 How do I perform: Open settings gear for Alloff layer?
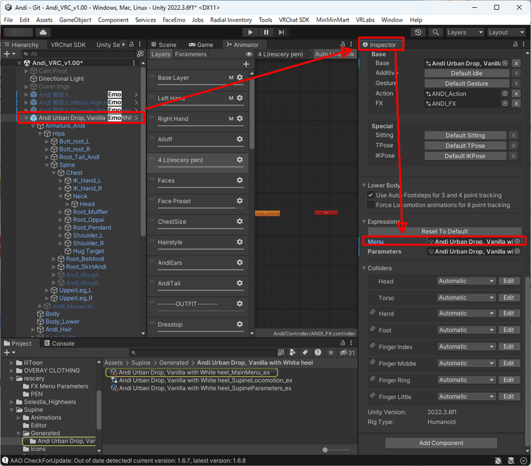tap(240, 139)
